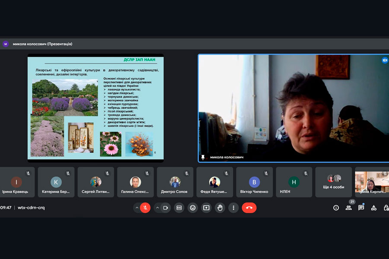Image resolution: width=389 pixels, height=259 pixels.
Task: Open the emoji reactions picker
Action: (193, 208)
